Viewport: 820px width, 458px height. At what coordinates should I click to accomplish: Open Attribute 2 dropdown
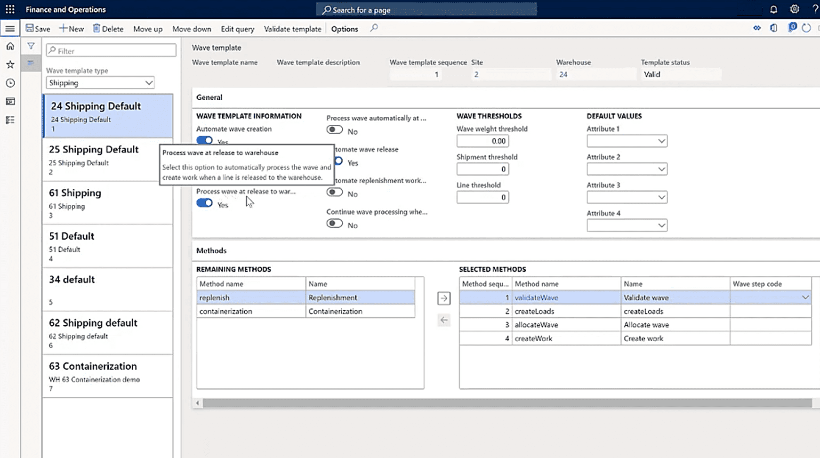pyautogui.click(x=627, y=169)
